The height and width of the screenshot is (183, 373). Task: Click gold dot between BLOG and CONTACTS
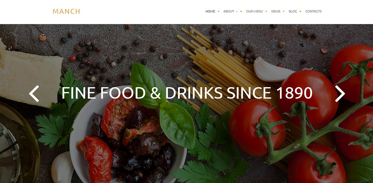coord(300,11)
